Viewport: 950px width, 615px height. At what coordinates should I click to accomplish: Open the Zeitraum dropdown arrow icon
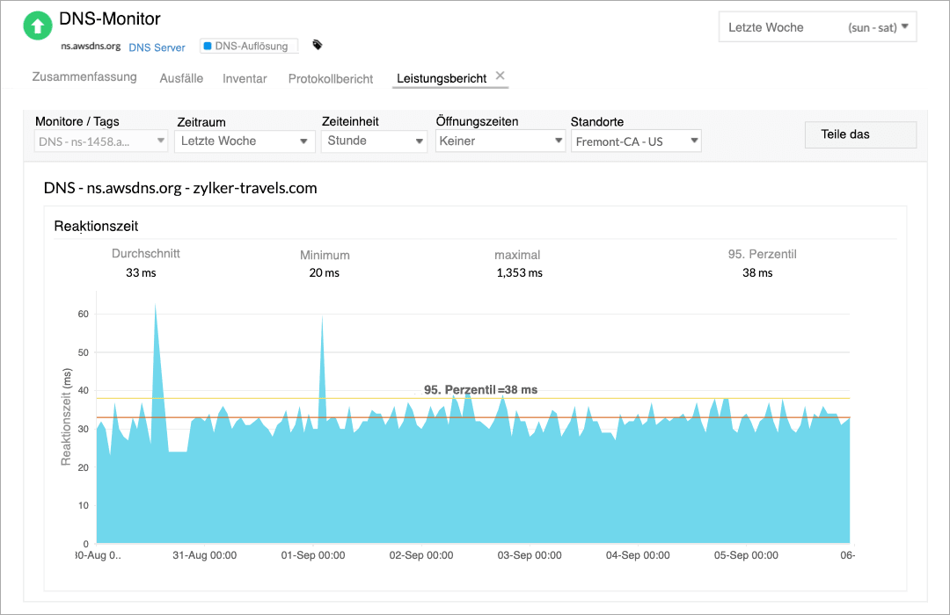pyautogui.click(x=305, y=141)
